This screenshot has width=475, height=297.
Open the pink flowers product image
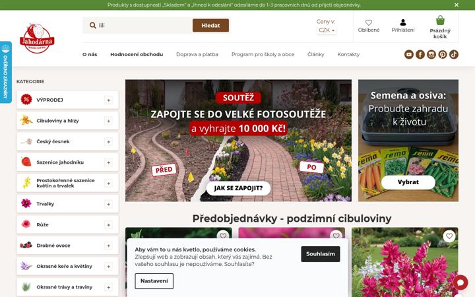[404, 262]
